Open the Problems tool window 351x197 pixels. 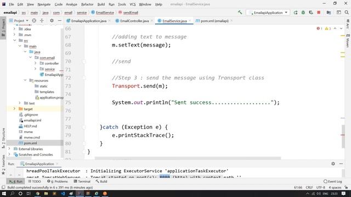58,181
